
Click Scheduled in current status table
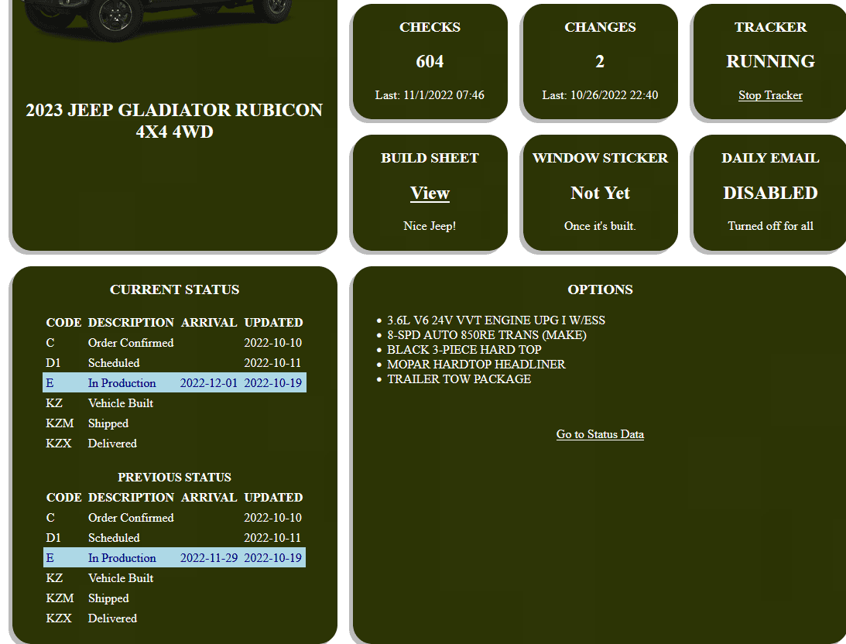[114, 363]
